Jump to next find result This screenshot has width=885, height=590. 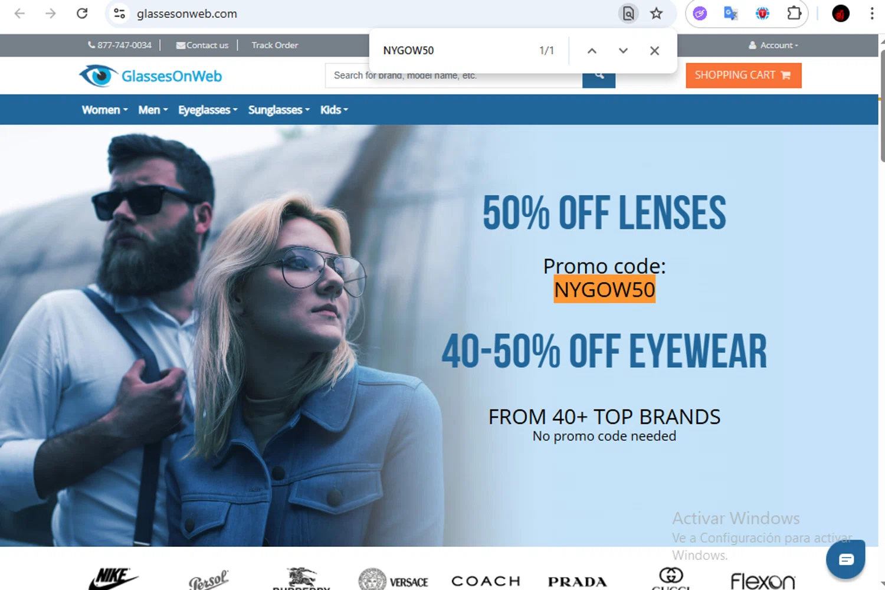click(x=623, y=51)
